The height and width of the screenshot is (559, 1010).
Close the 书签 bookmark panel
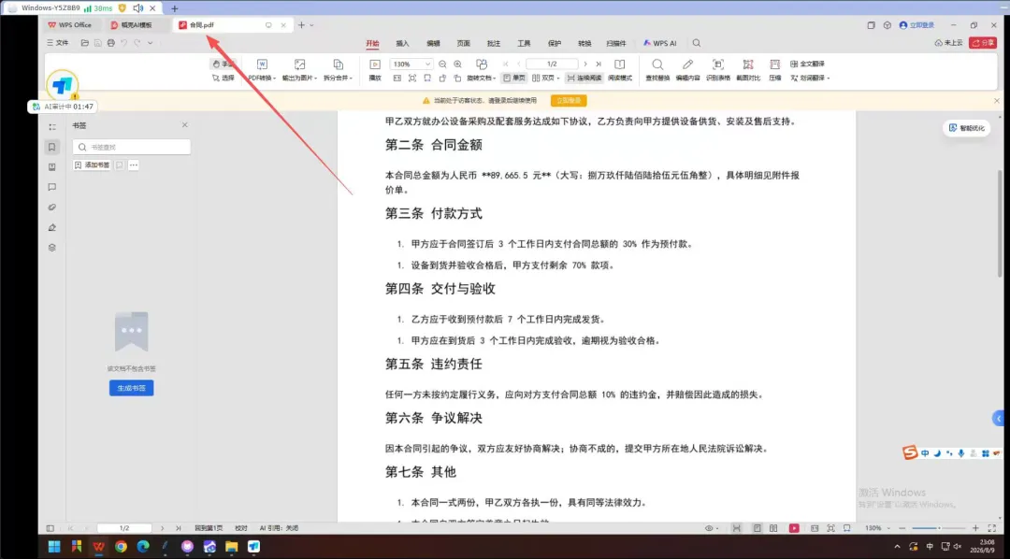(x=185, y=125)
